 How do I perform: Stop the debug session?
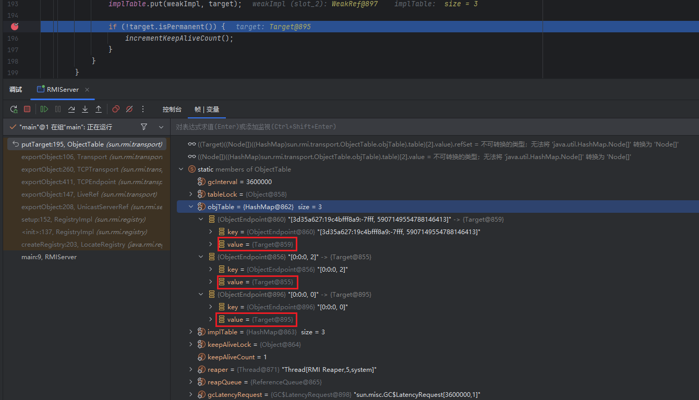(x=27, y=109)
